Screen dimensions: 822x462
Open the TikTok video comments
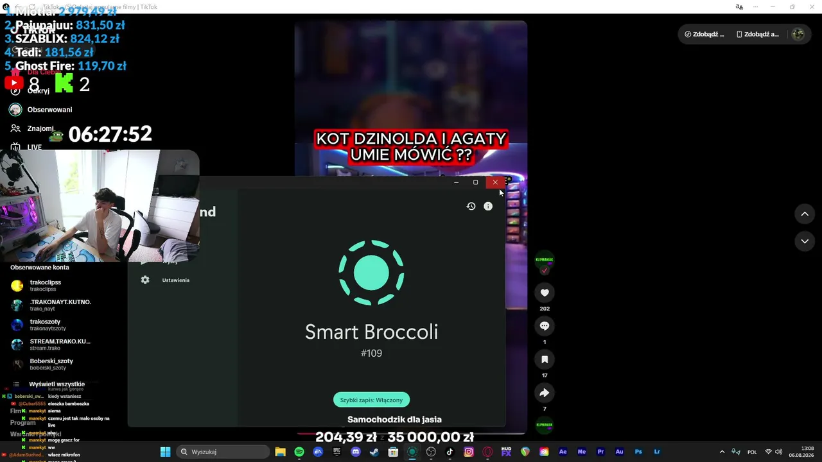[x=545, y=326]
